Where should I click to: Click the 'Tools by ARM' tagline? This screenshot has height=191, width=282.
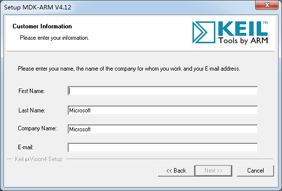[x=243, y=41]
